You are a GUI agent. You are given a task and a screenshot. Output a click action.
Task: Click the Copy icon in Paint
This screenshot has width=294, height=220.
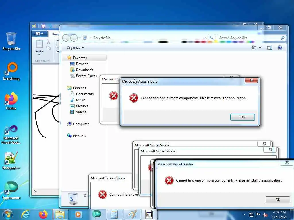coord(48,48)
